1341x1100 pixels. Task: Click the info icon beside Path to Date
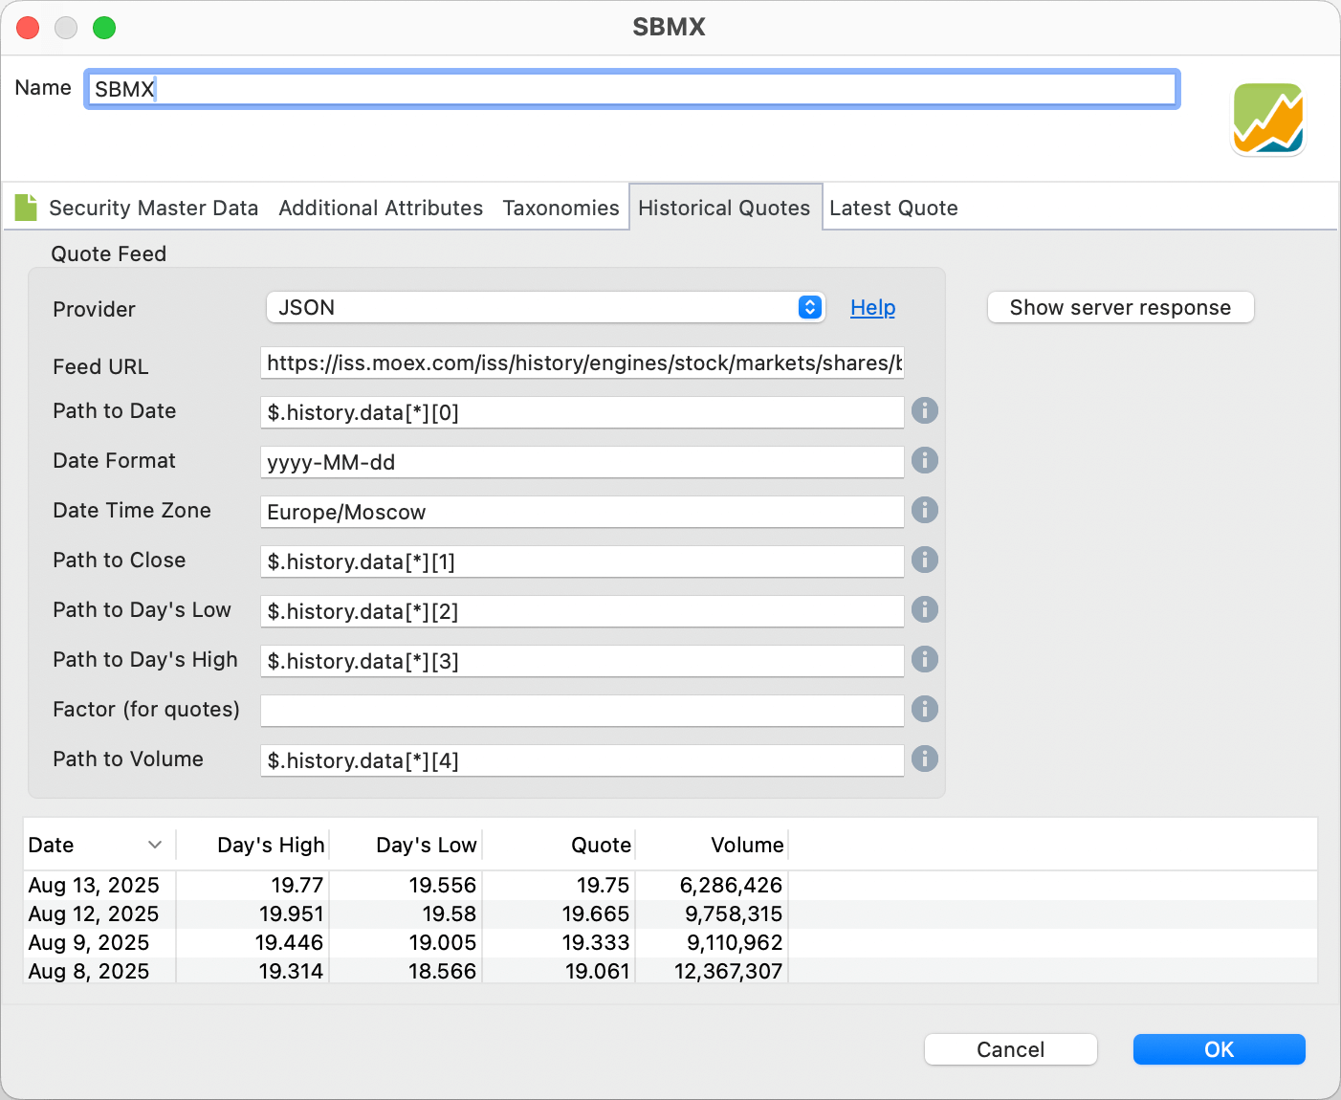point(924,411)
